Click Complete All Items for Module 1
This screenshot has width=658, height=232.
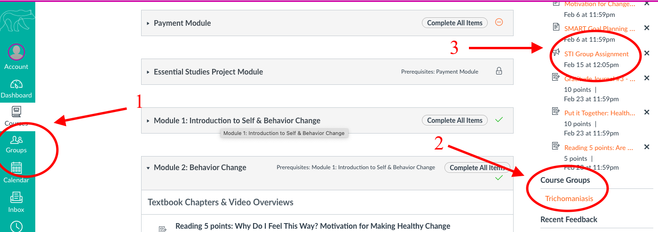455,120
